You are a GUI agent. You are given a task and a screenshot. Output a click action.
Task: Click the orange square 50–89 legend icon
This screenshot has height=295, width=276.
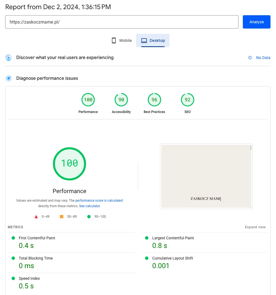coord(62,217)
